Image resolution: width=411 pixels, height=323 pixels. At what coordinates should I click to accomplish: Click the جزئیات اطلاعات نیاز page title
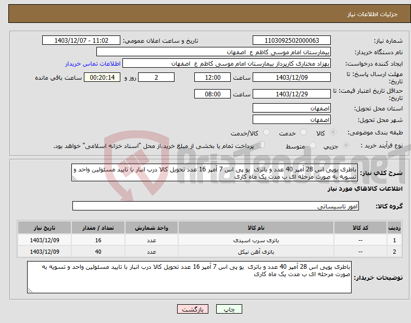[x=372, y=14]
